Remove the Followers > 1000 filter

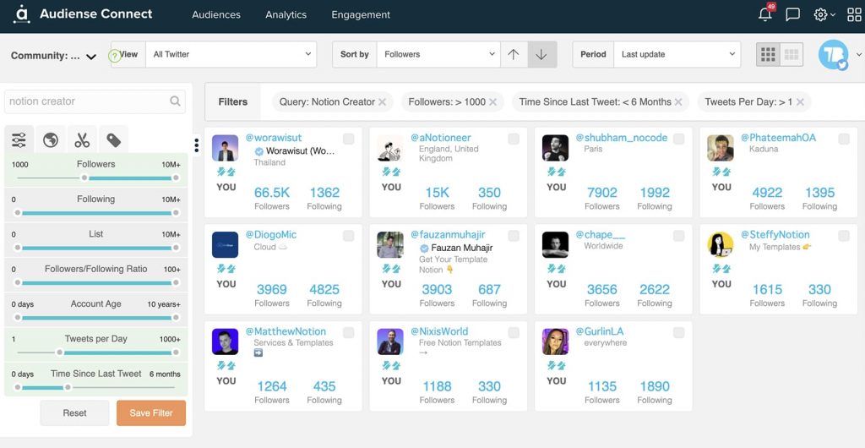pyautogui.click(x=492, y=102)
